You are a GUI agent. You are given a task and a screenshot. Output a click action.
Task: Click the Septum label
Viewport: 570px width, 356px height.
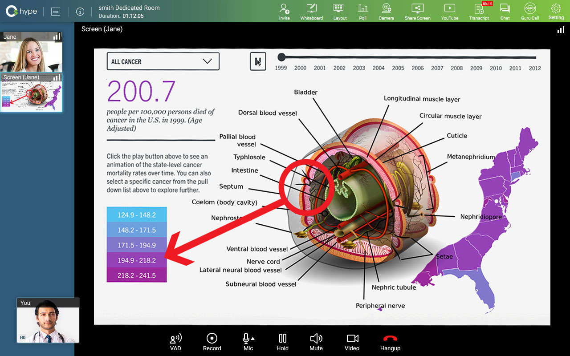click(x=231, y=186)
